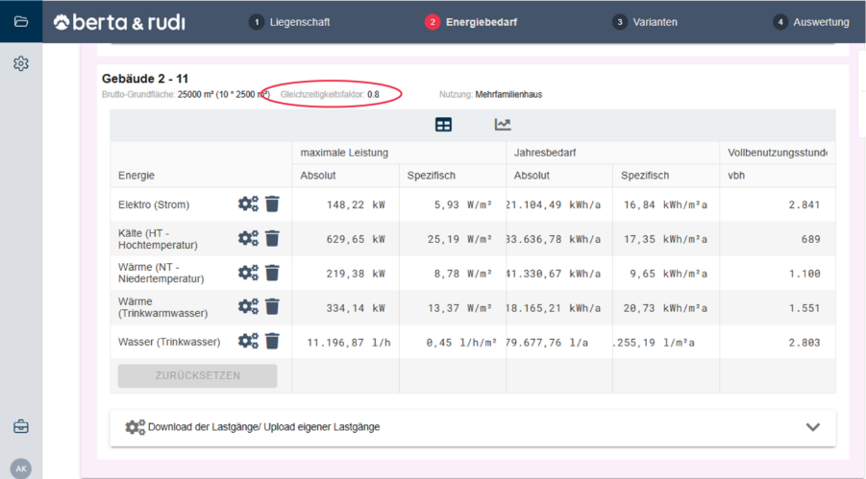Delete the Wärme (Trinkwarmwasser) row
This screenshot has width=866, height=479.
click(x=273, y=307)
